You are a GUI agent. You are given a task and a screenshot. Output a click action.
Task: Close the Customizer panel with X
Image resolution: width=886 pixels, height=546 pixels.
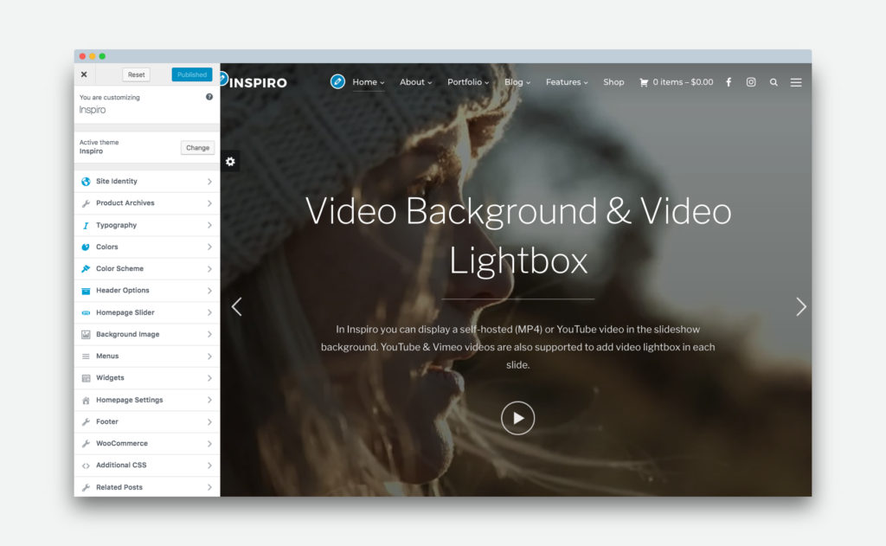(x=84, y=74)
